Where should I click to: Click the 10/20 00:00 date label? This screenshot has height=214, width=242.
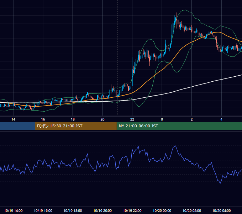click(162, 210)
